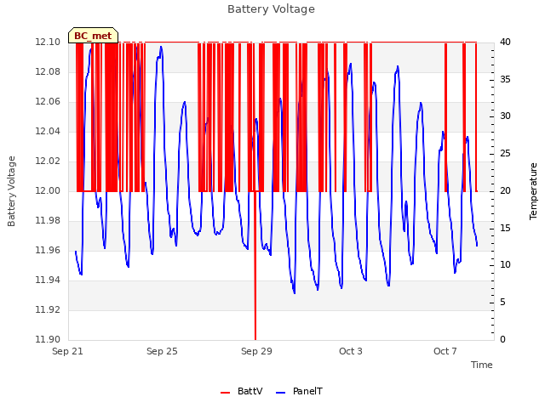Click the 20 temperature tick label
Image resolution: width=545 pixels, height=408 pixels.
coord(505,190)
